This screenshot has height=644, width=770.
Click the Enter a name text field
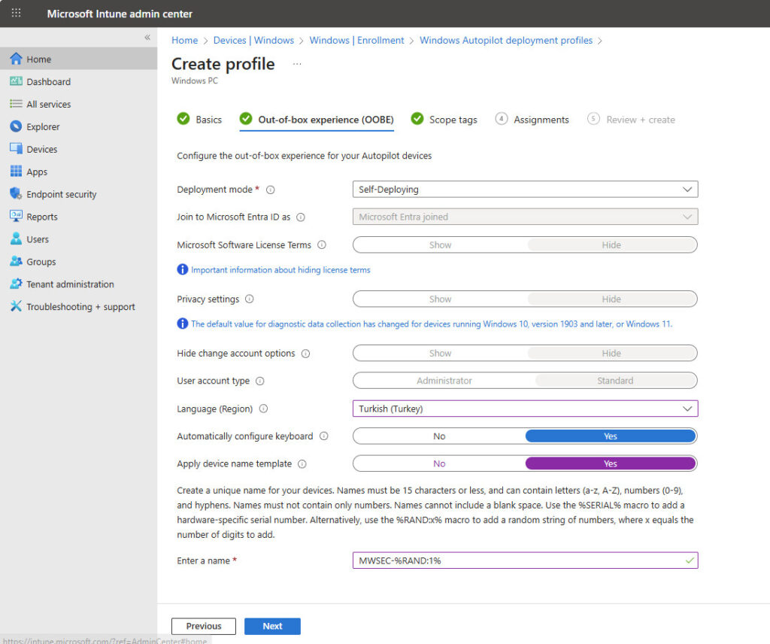tap(517, 560)
